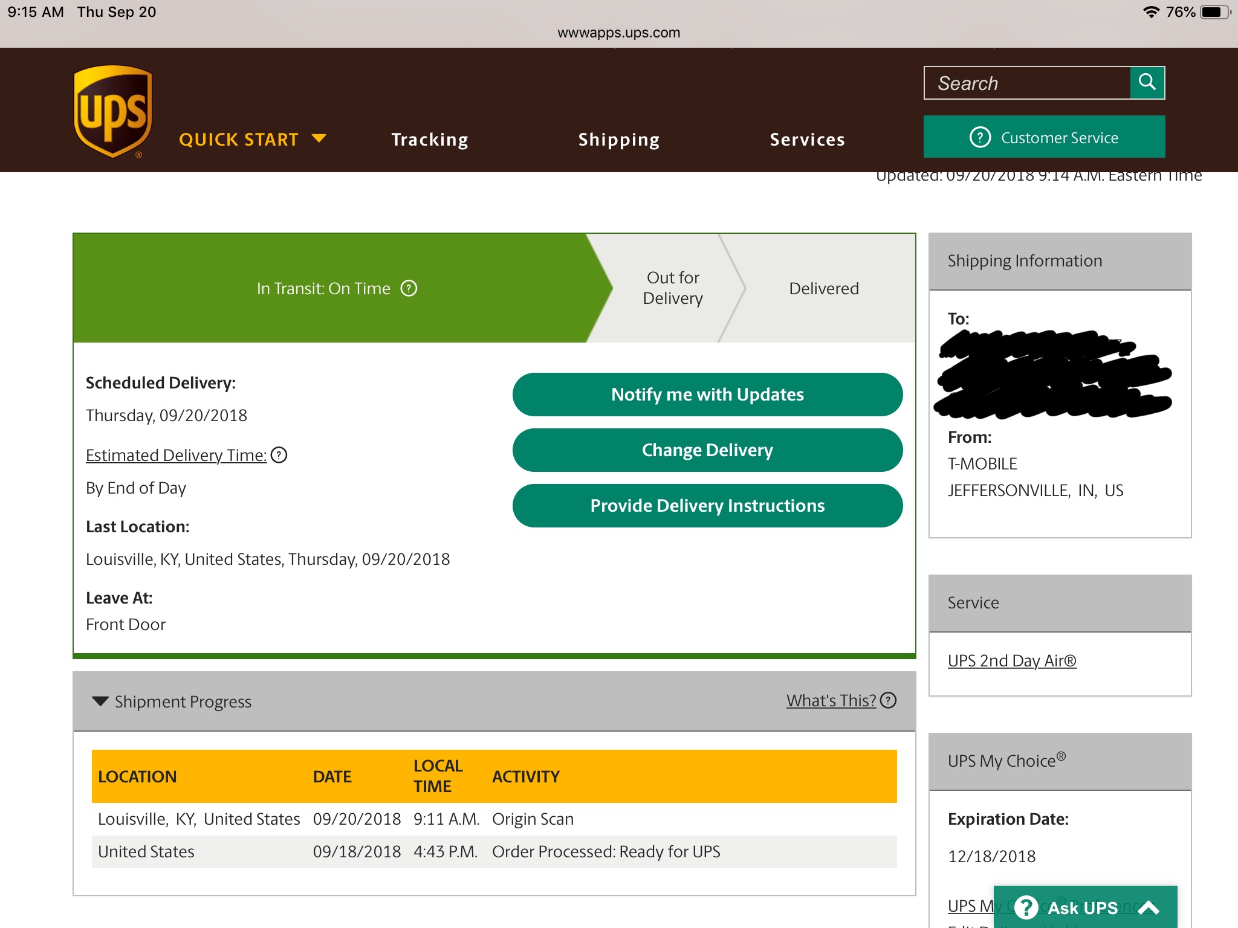Click the Shipping Information panel header

pyautogui.click(x=1060, y=261)
